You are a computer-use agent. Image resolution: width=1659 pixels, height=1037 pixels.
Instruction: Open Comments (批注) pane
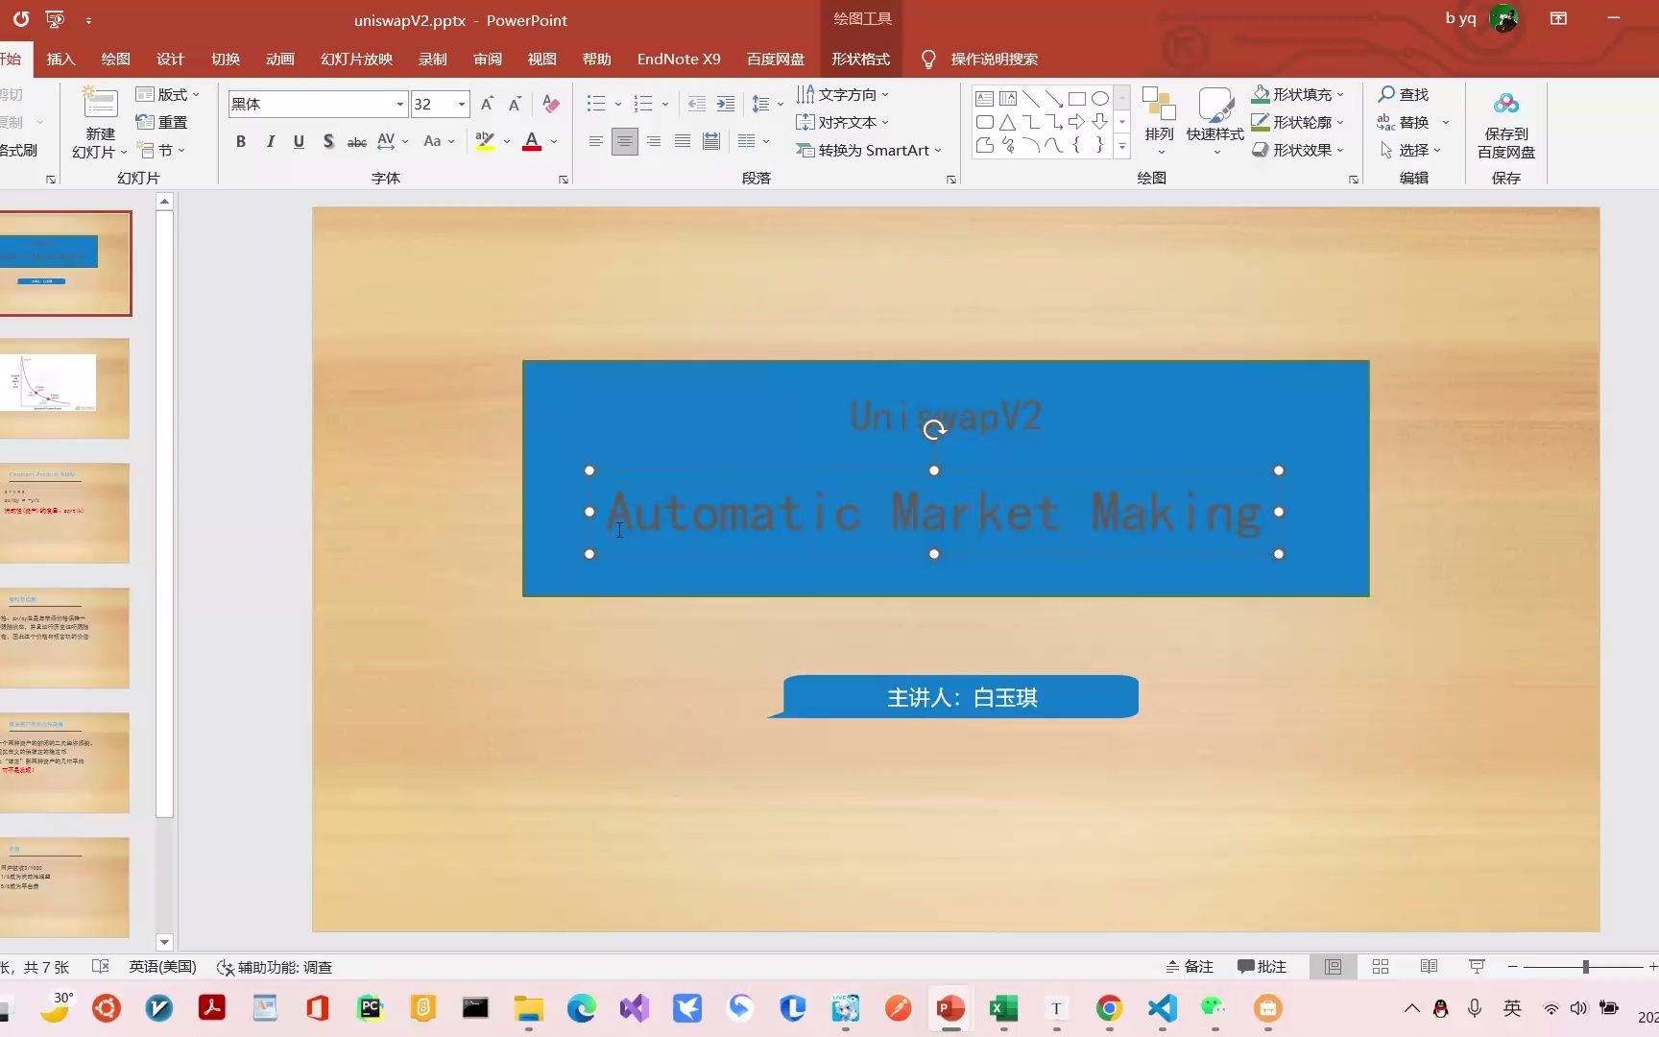(x=1262, y=967)
